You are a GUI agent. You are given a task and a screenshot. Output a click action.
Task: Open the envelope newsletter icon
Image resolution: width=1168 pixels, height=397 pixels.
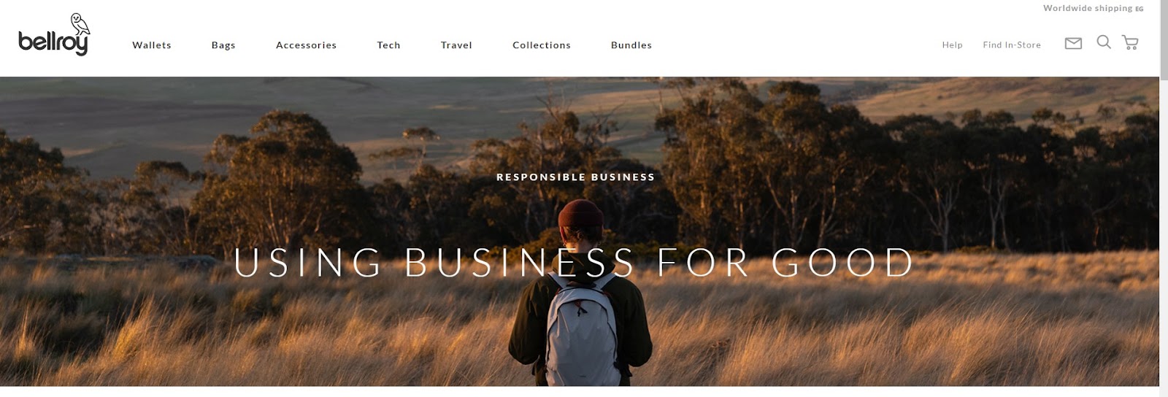click(1073, 44)
